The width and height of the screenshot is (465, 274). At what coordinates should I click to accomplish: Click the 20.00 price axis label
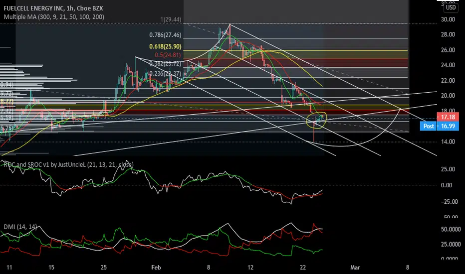[448, 96]
